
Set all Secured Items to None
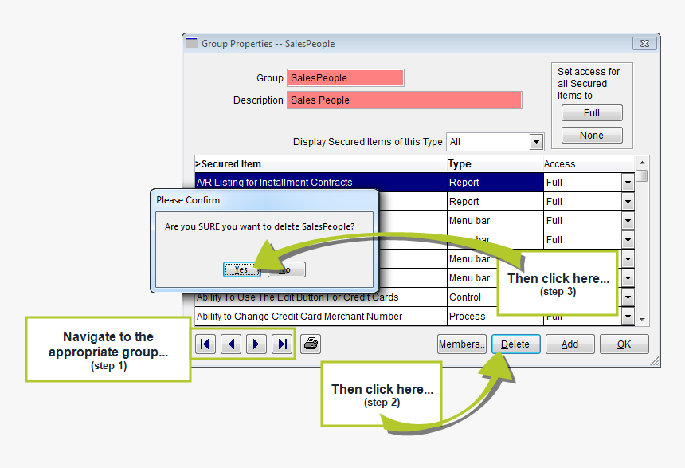tap(592, 136)
